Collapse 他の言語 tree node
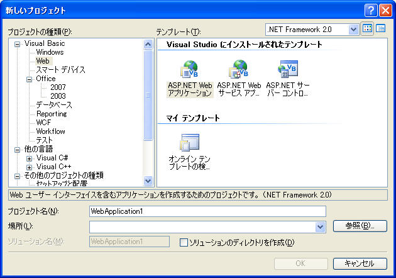The image size is (396, 278). coord(17,150)
